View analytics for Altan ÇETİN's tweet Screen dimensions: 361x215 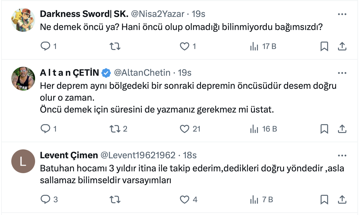[x=254, y=129]
